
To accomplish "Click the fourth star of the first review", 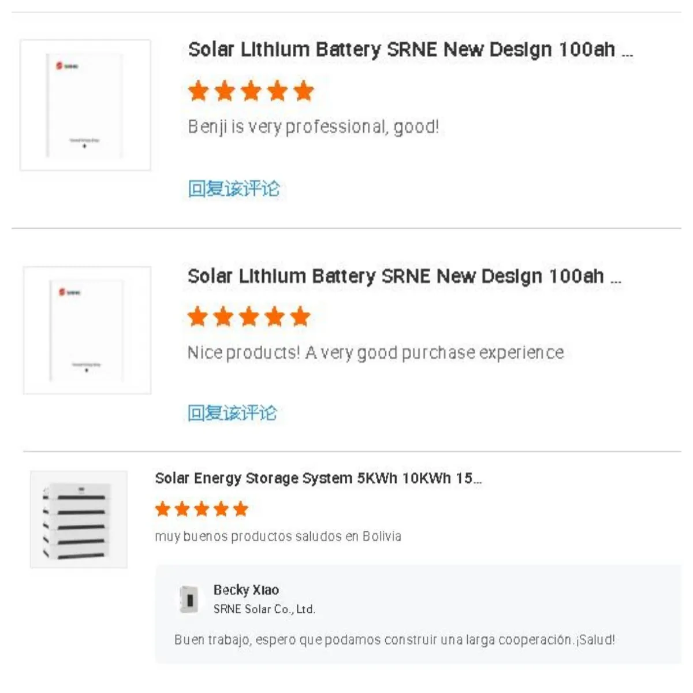I will (x=277, y=91).
